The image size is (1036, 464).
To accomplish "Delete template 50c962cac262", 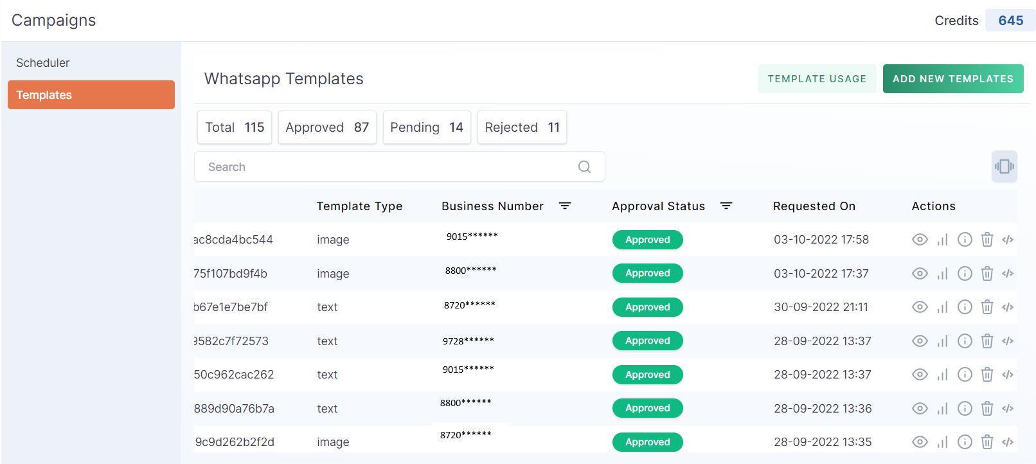I will 987,375.
